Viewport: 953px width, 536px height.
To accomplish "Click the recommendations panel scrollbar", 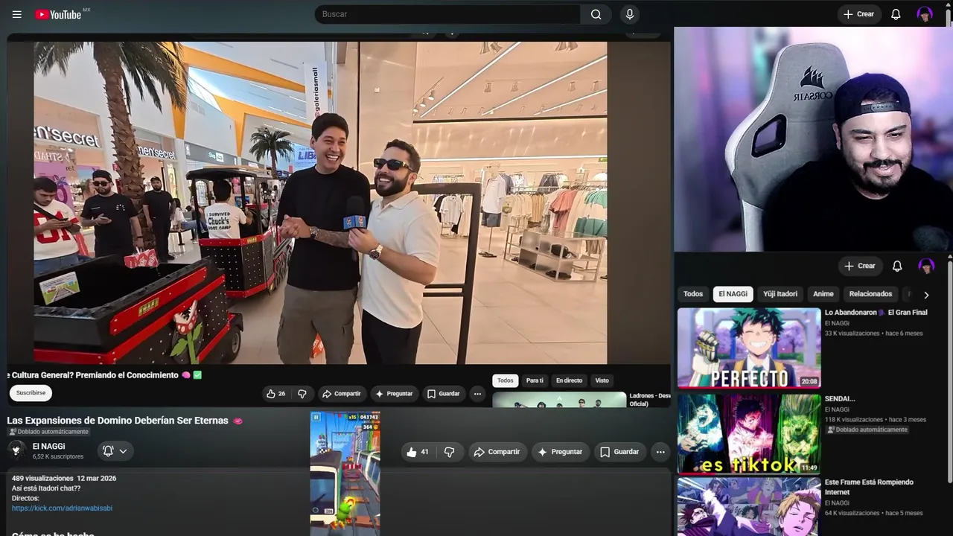I will 949,372.
